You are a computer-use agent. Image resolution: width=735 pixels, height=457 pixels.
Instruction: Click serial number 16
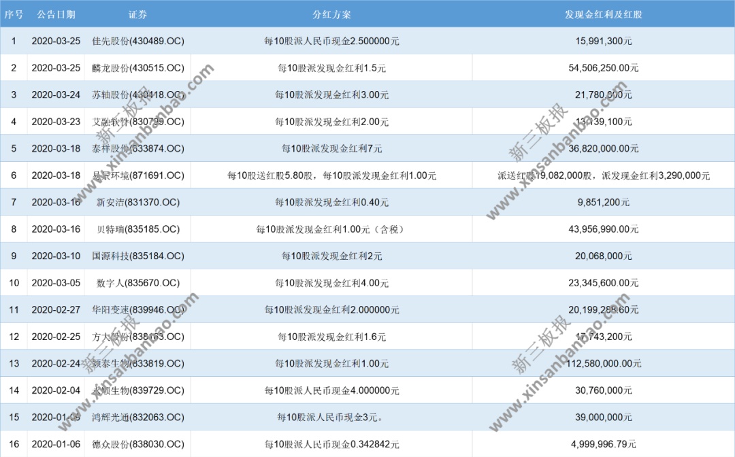(14, 444)
